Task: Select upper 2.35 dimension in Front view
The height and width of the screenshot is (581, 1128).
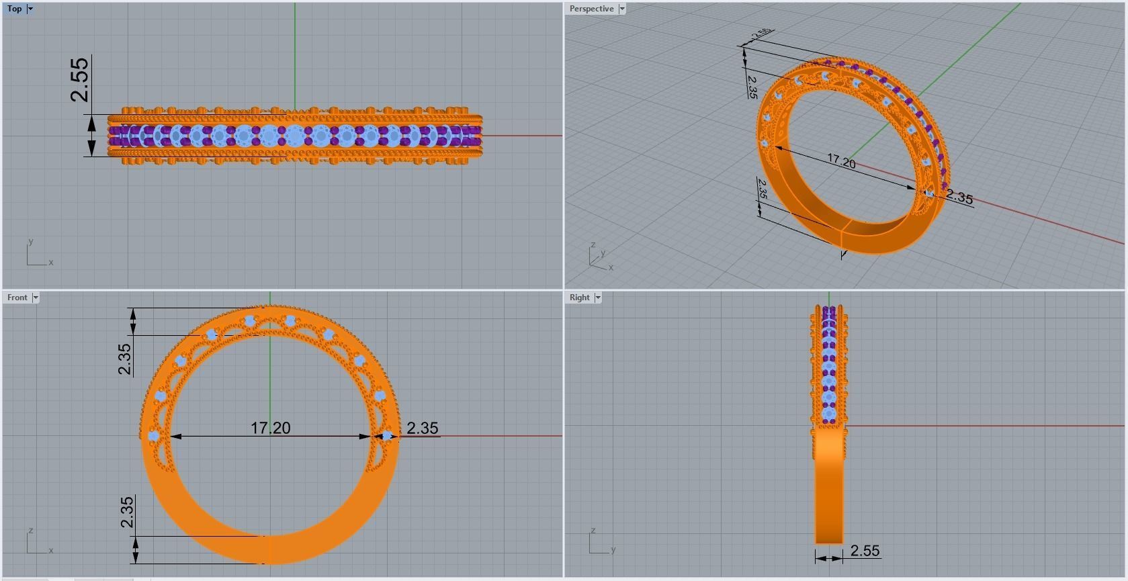Action: click(x=124, y=360)
